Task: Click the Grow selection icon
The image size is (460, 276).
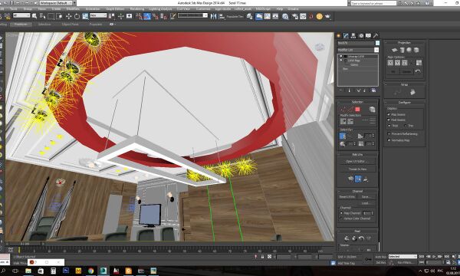Action: tap(343, 121)
